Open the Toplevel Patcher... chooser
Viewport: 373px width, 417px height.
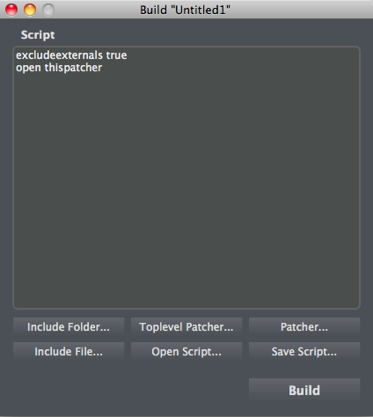point(186,326)
